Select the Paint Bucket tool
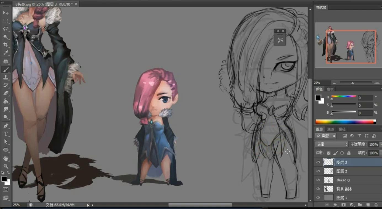 point(6,102)
